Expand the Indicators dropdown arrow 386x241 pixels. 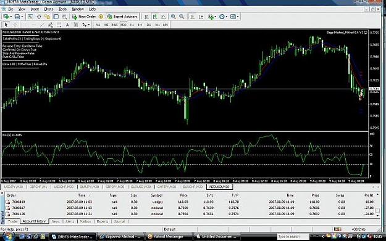click(x=216, y=17)
